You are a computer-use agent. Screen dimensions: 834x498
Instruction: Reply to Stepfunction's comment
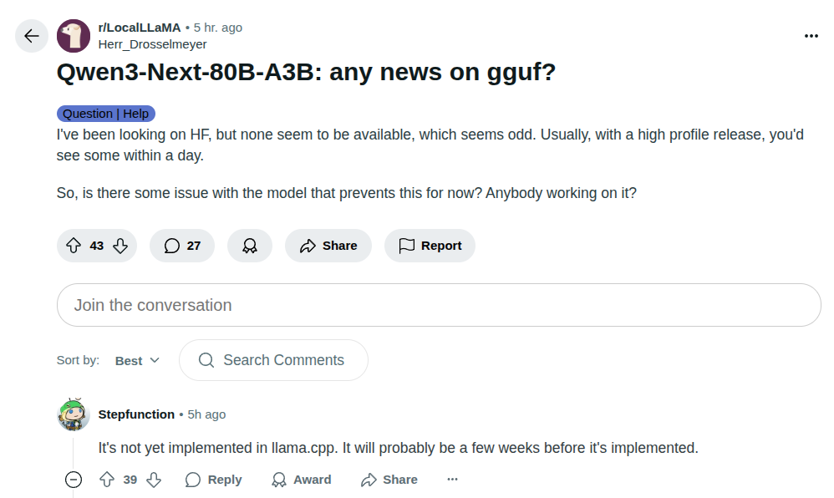pyautogui.click(x=213, y=480)
